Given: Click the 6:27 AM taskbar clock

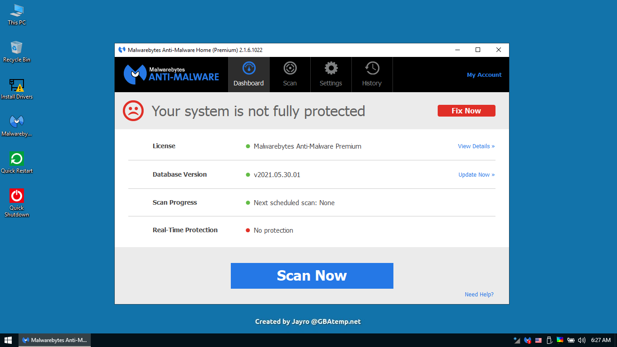Looking at the screenshot, I should click(601, 340).
